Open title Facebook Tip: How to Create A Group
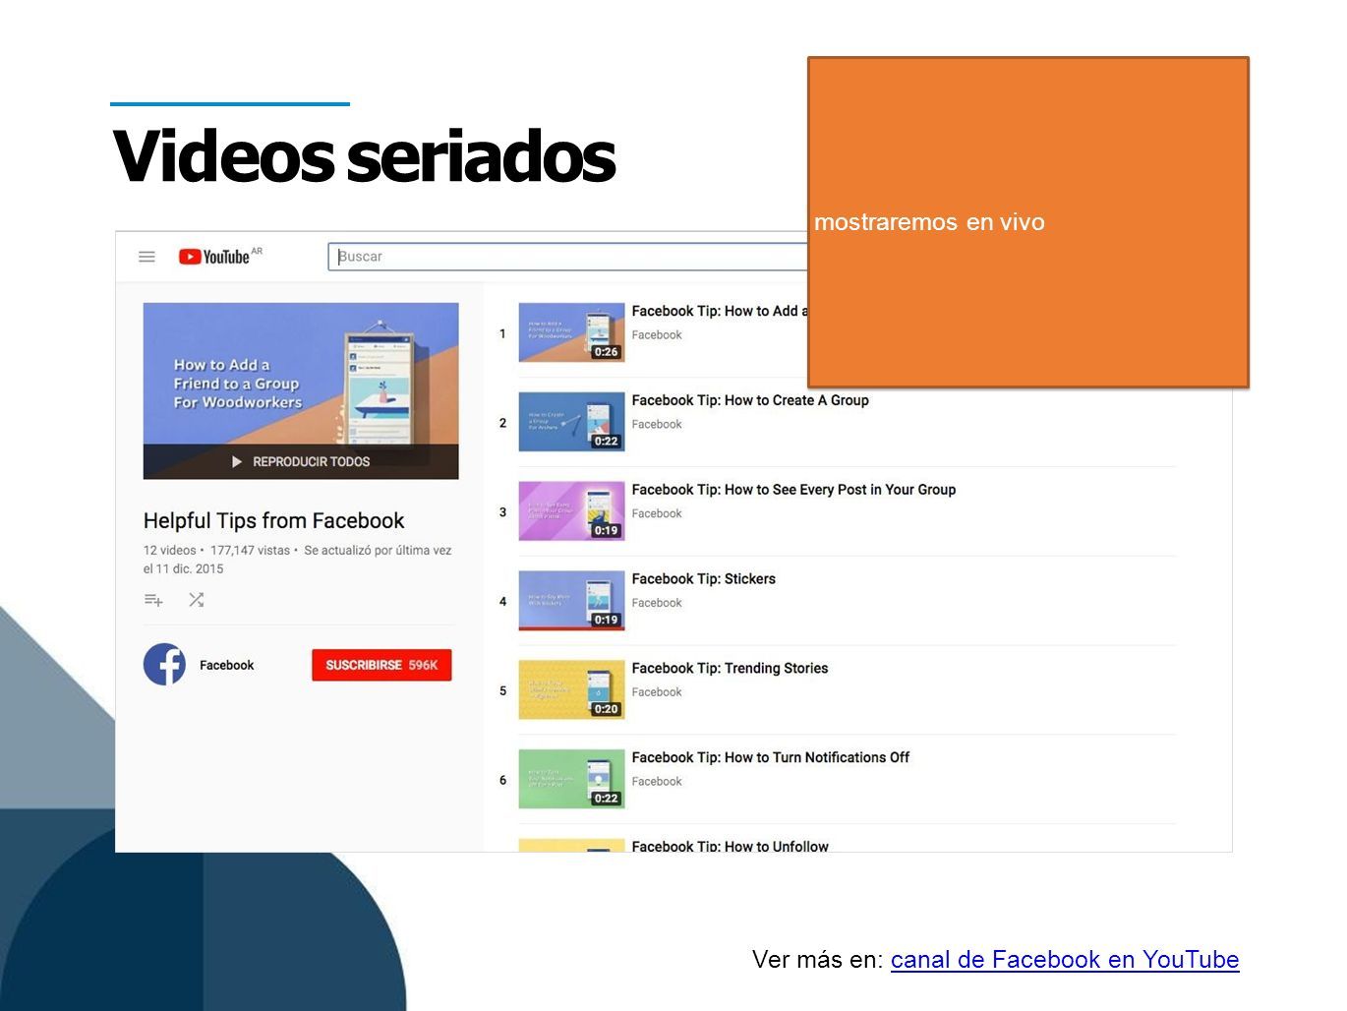The width and height of the screenshot is (1347, 1011). (750, 400)
